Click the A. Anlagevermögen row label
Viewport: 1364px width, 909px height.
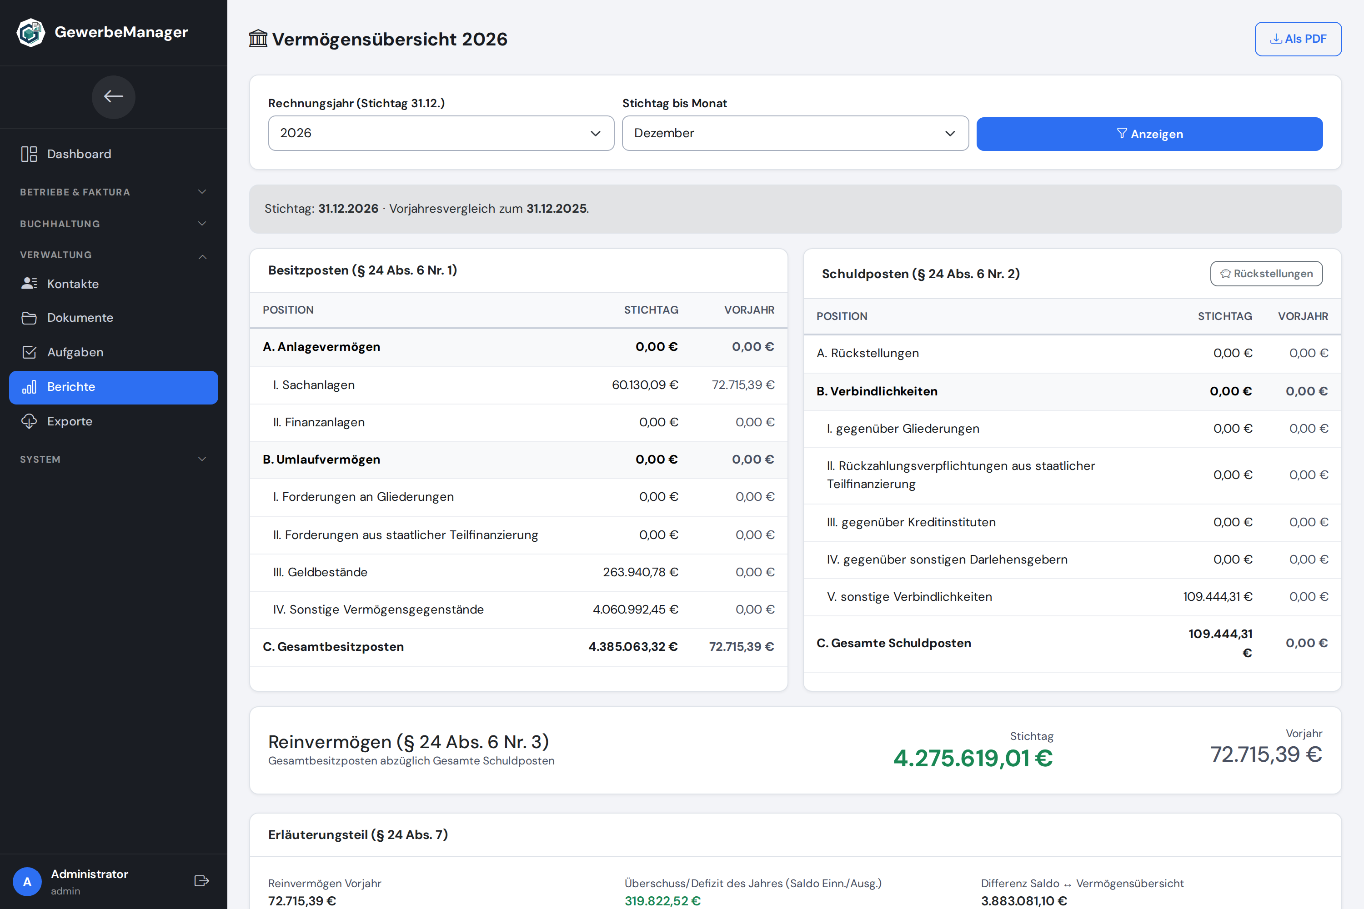click(x=321, y=347)
